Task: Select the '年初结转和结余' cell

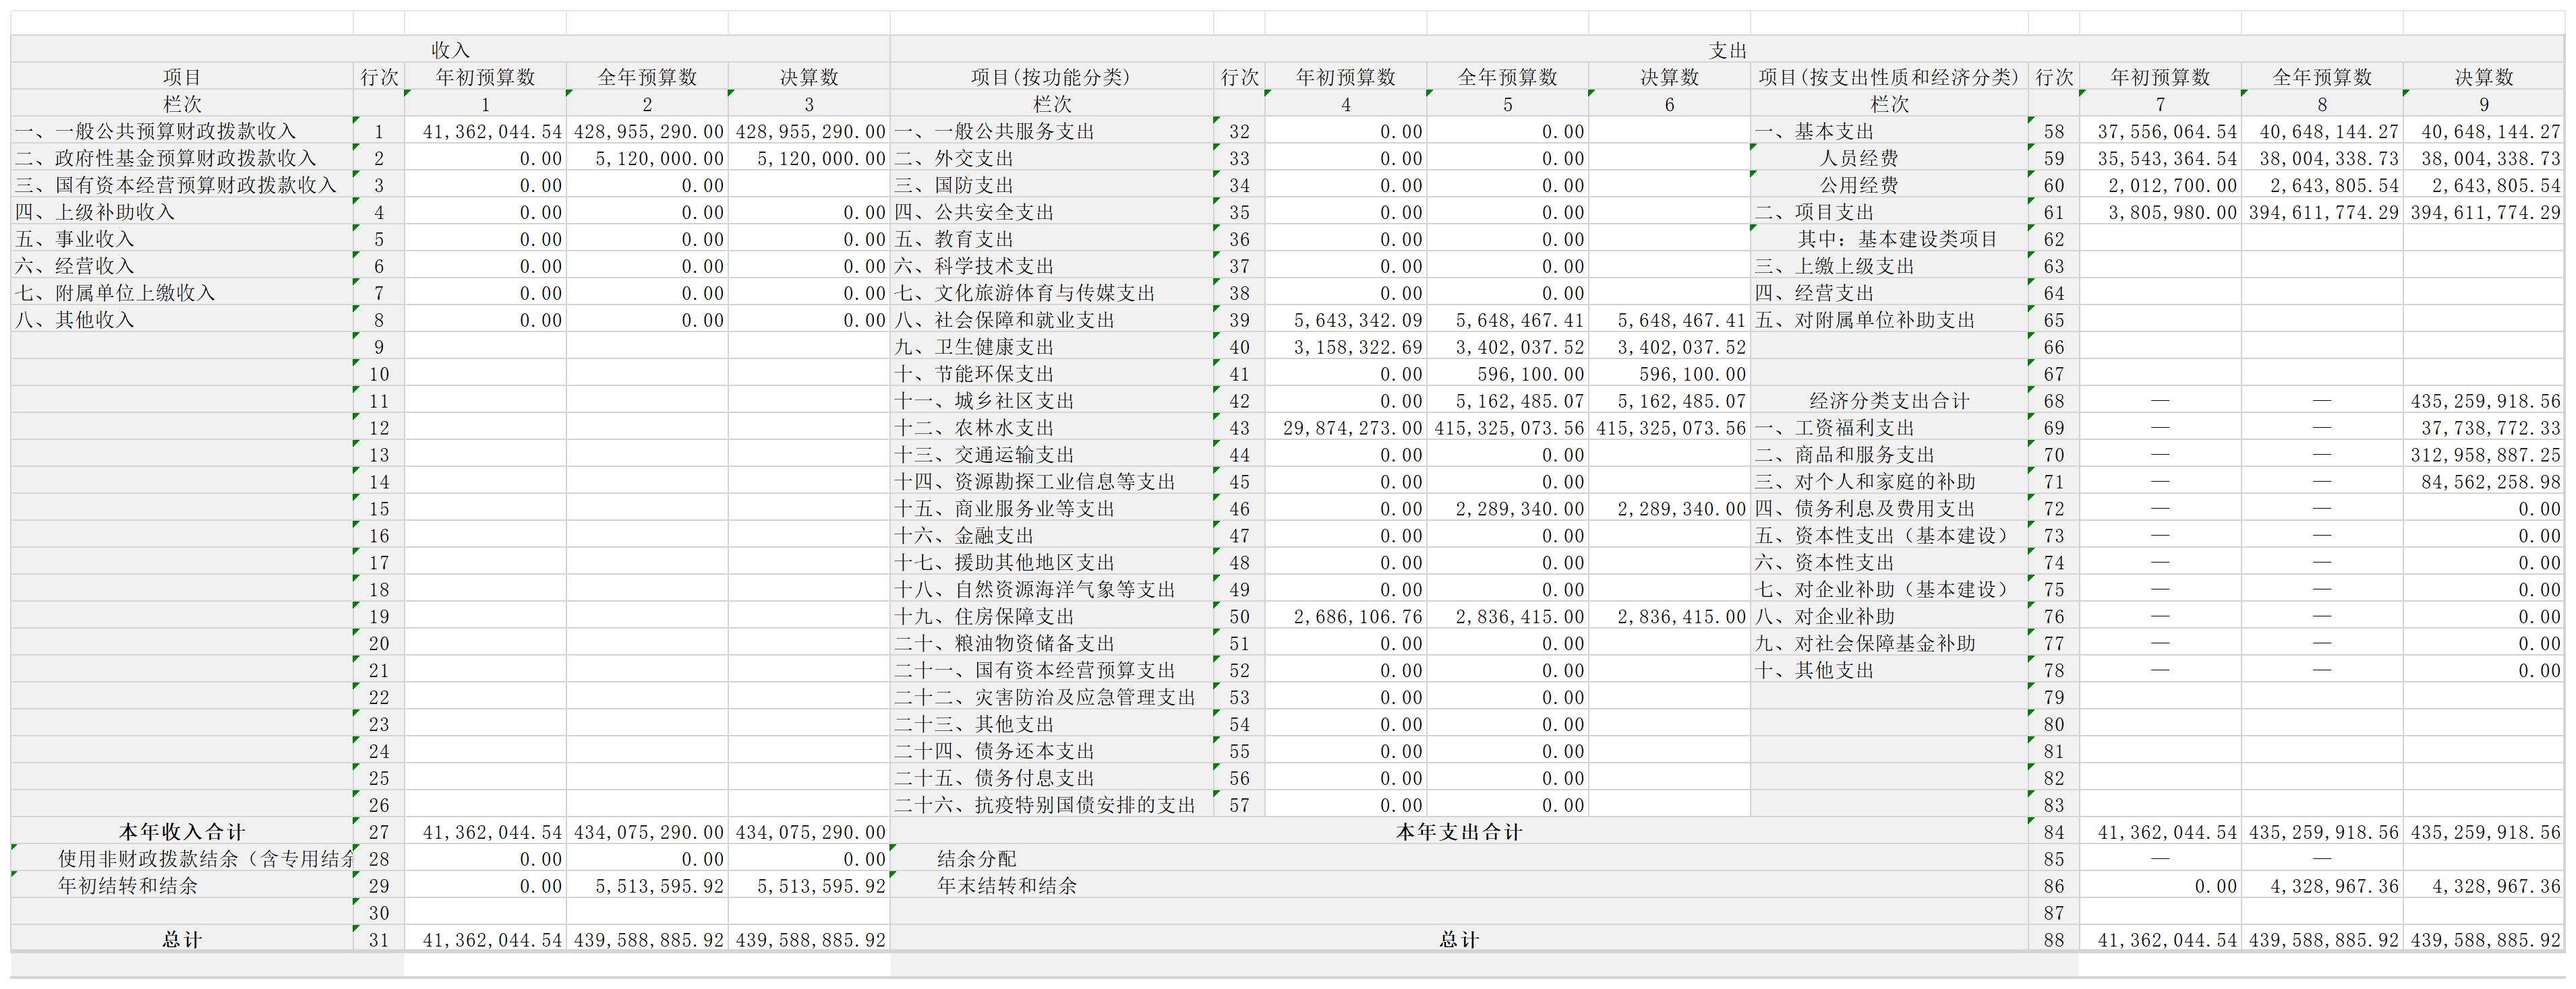Action: tap(182, 885)
